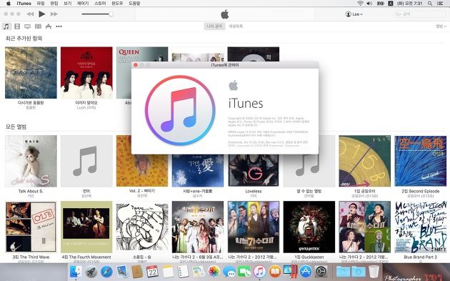450x281 pixels.
Task: Open the Apps library icon
Action: (49, 26)
